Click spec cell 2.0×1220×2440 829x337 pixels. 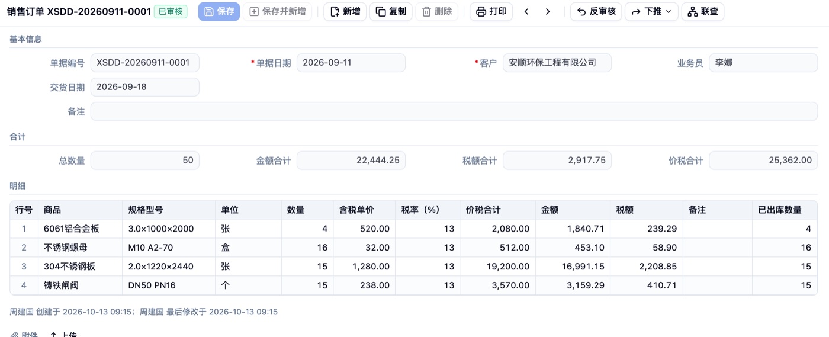(x=169, y=267)
